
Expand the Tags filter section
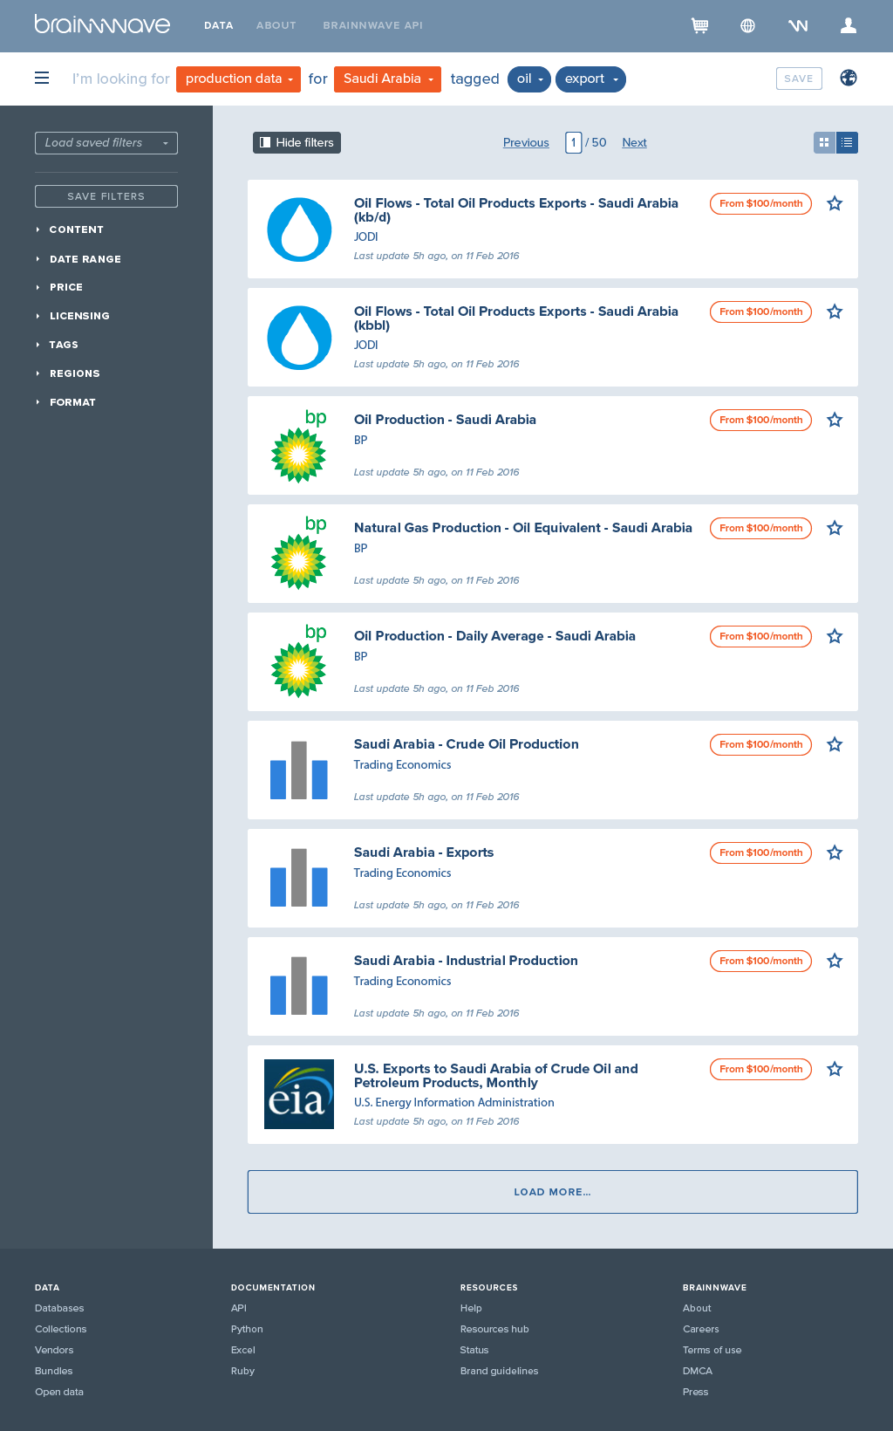58,345
